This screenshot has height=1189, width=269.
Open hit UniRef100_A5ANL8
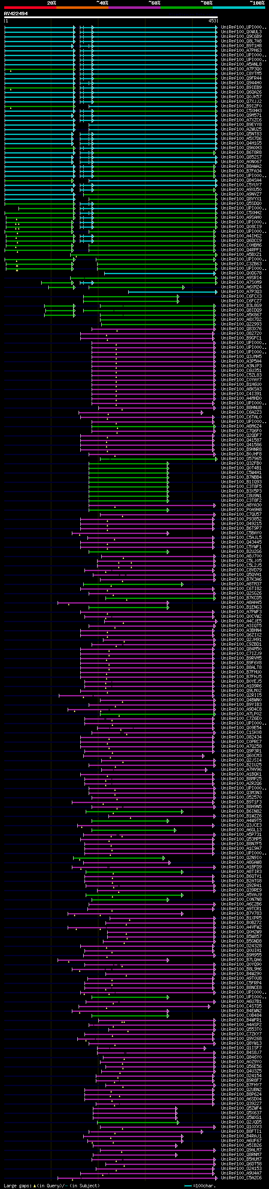click(241, 64)
